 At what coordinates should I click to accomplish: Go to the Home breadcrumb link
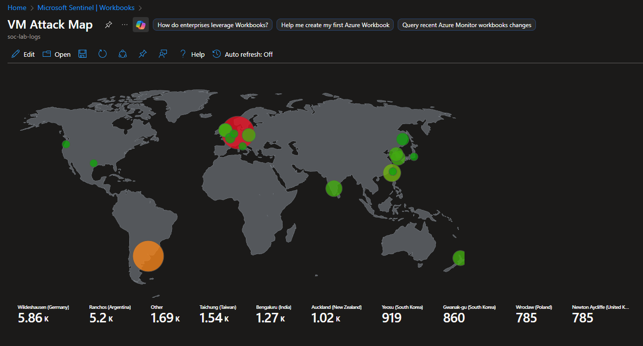pos(17,8)
